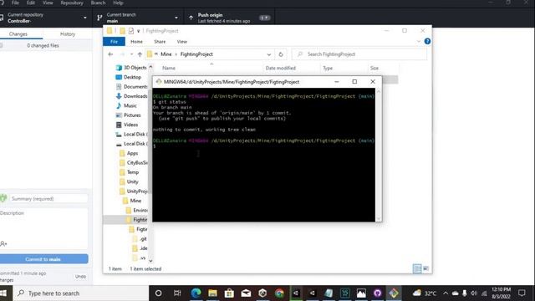Click the Windows taskbar search box

(81, 293)
